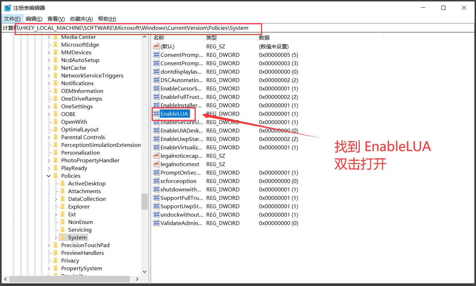Screen dimensions: 476x286
Task: Click the DWORD icon beside shutdownwith...
Action: [x=156, y=189]
